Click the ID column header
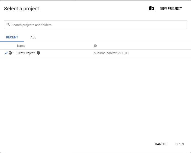The width and height of the screenshot is (191, 153). 96,46
